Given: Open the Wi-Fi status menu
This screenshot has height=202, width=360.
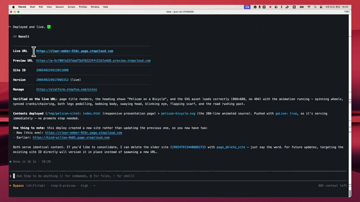Looking at the screenshot, I should 309,7.
